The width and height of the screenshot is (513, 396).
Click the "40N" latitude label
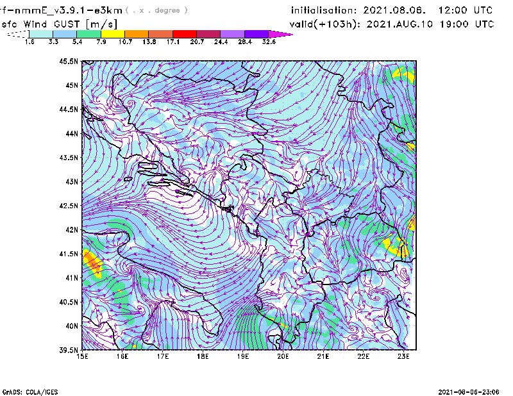(x=72, y=326)
